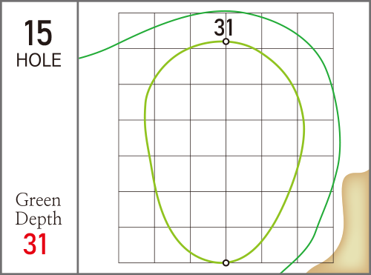
Task: Click the red 31 green depth value
Action: 35,244
